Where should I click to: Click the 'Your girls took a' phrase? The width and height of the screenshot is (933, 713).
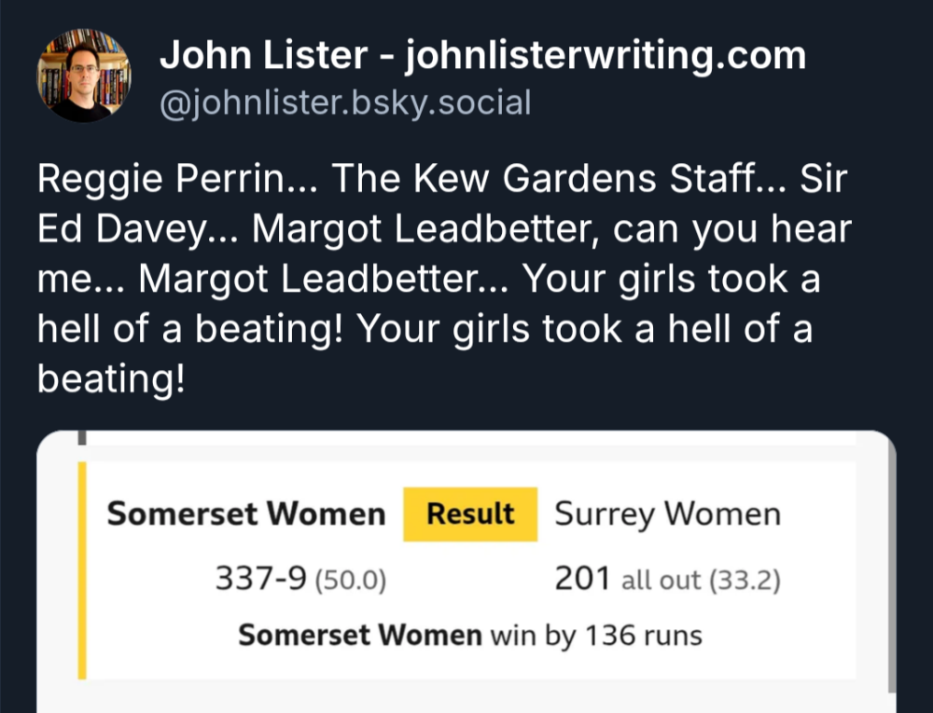point(671,280)
